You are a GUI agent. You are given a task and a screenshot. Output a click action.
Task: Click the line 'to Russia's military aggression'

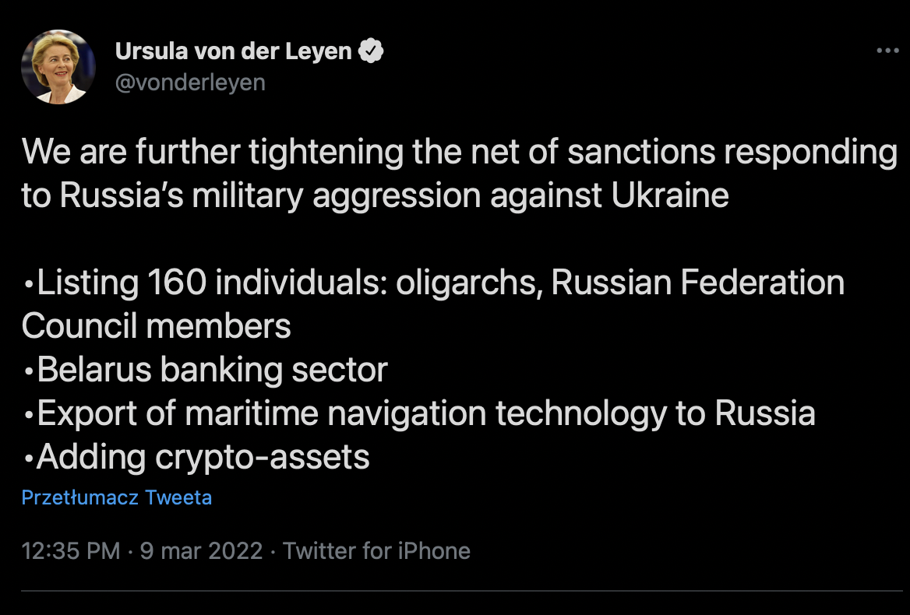(x=375, y=195)
